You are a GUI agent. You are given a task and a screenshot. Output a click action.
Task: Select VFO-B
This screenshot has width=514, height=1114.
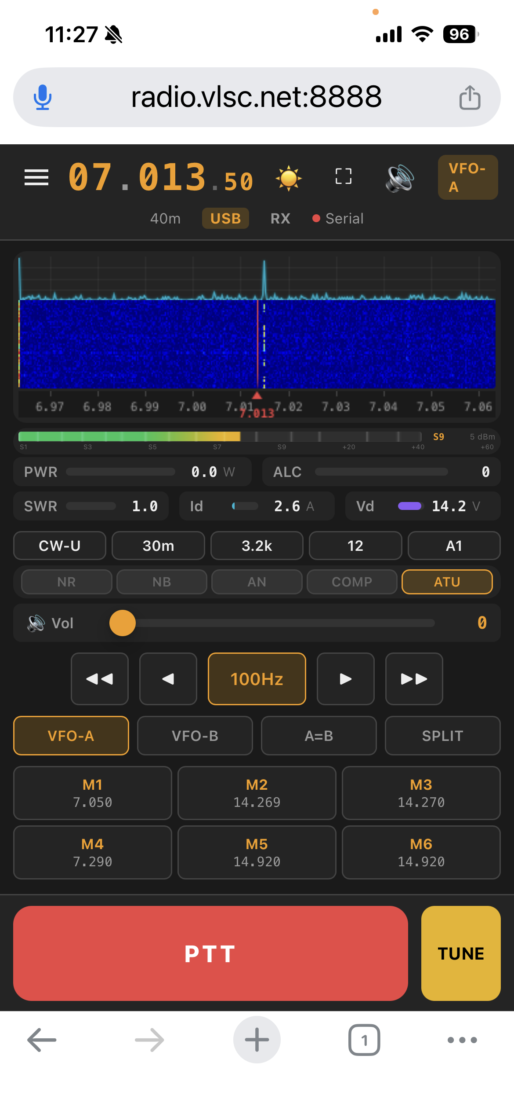click(195, 736)
